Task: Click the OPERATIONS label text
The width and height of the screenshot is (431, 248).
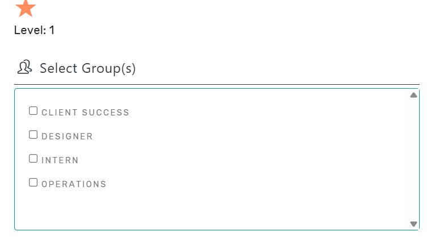Action: pyautogui.click(x=74, y=184)
